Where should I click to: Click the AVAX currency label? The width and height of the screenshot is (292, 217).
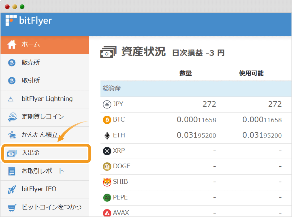pyautogui.click(x=121, y=213)
